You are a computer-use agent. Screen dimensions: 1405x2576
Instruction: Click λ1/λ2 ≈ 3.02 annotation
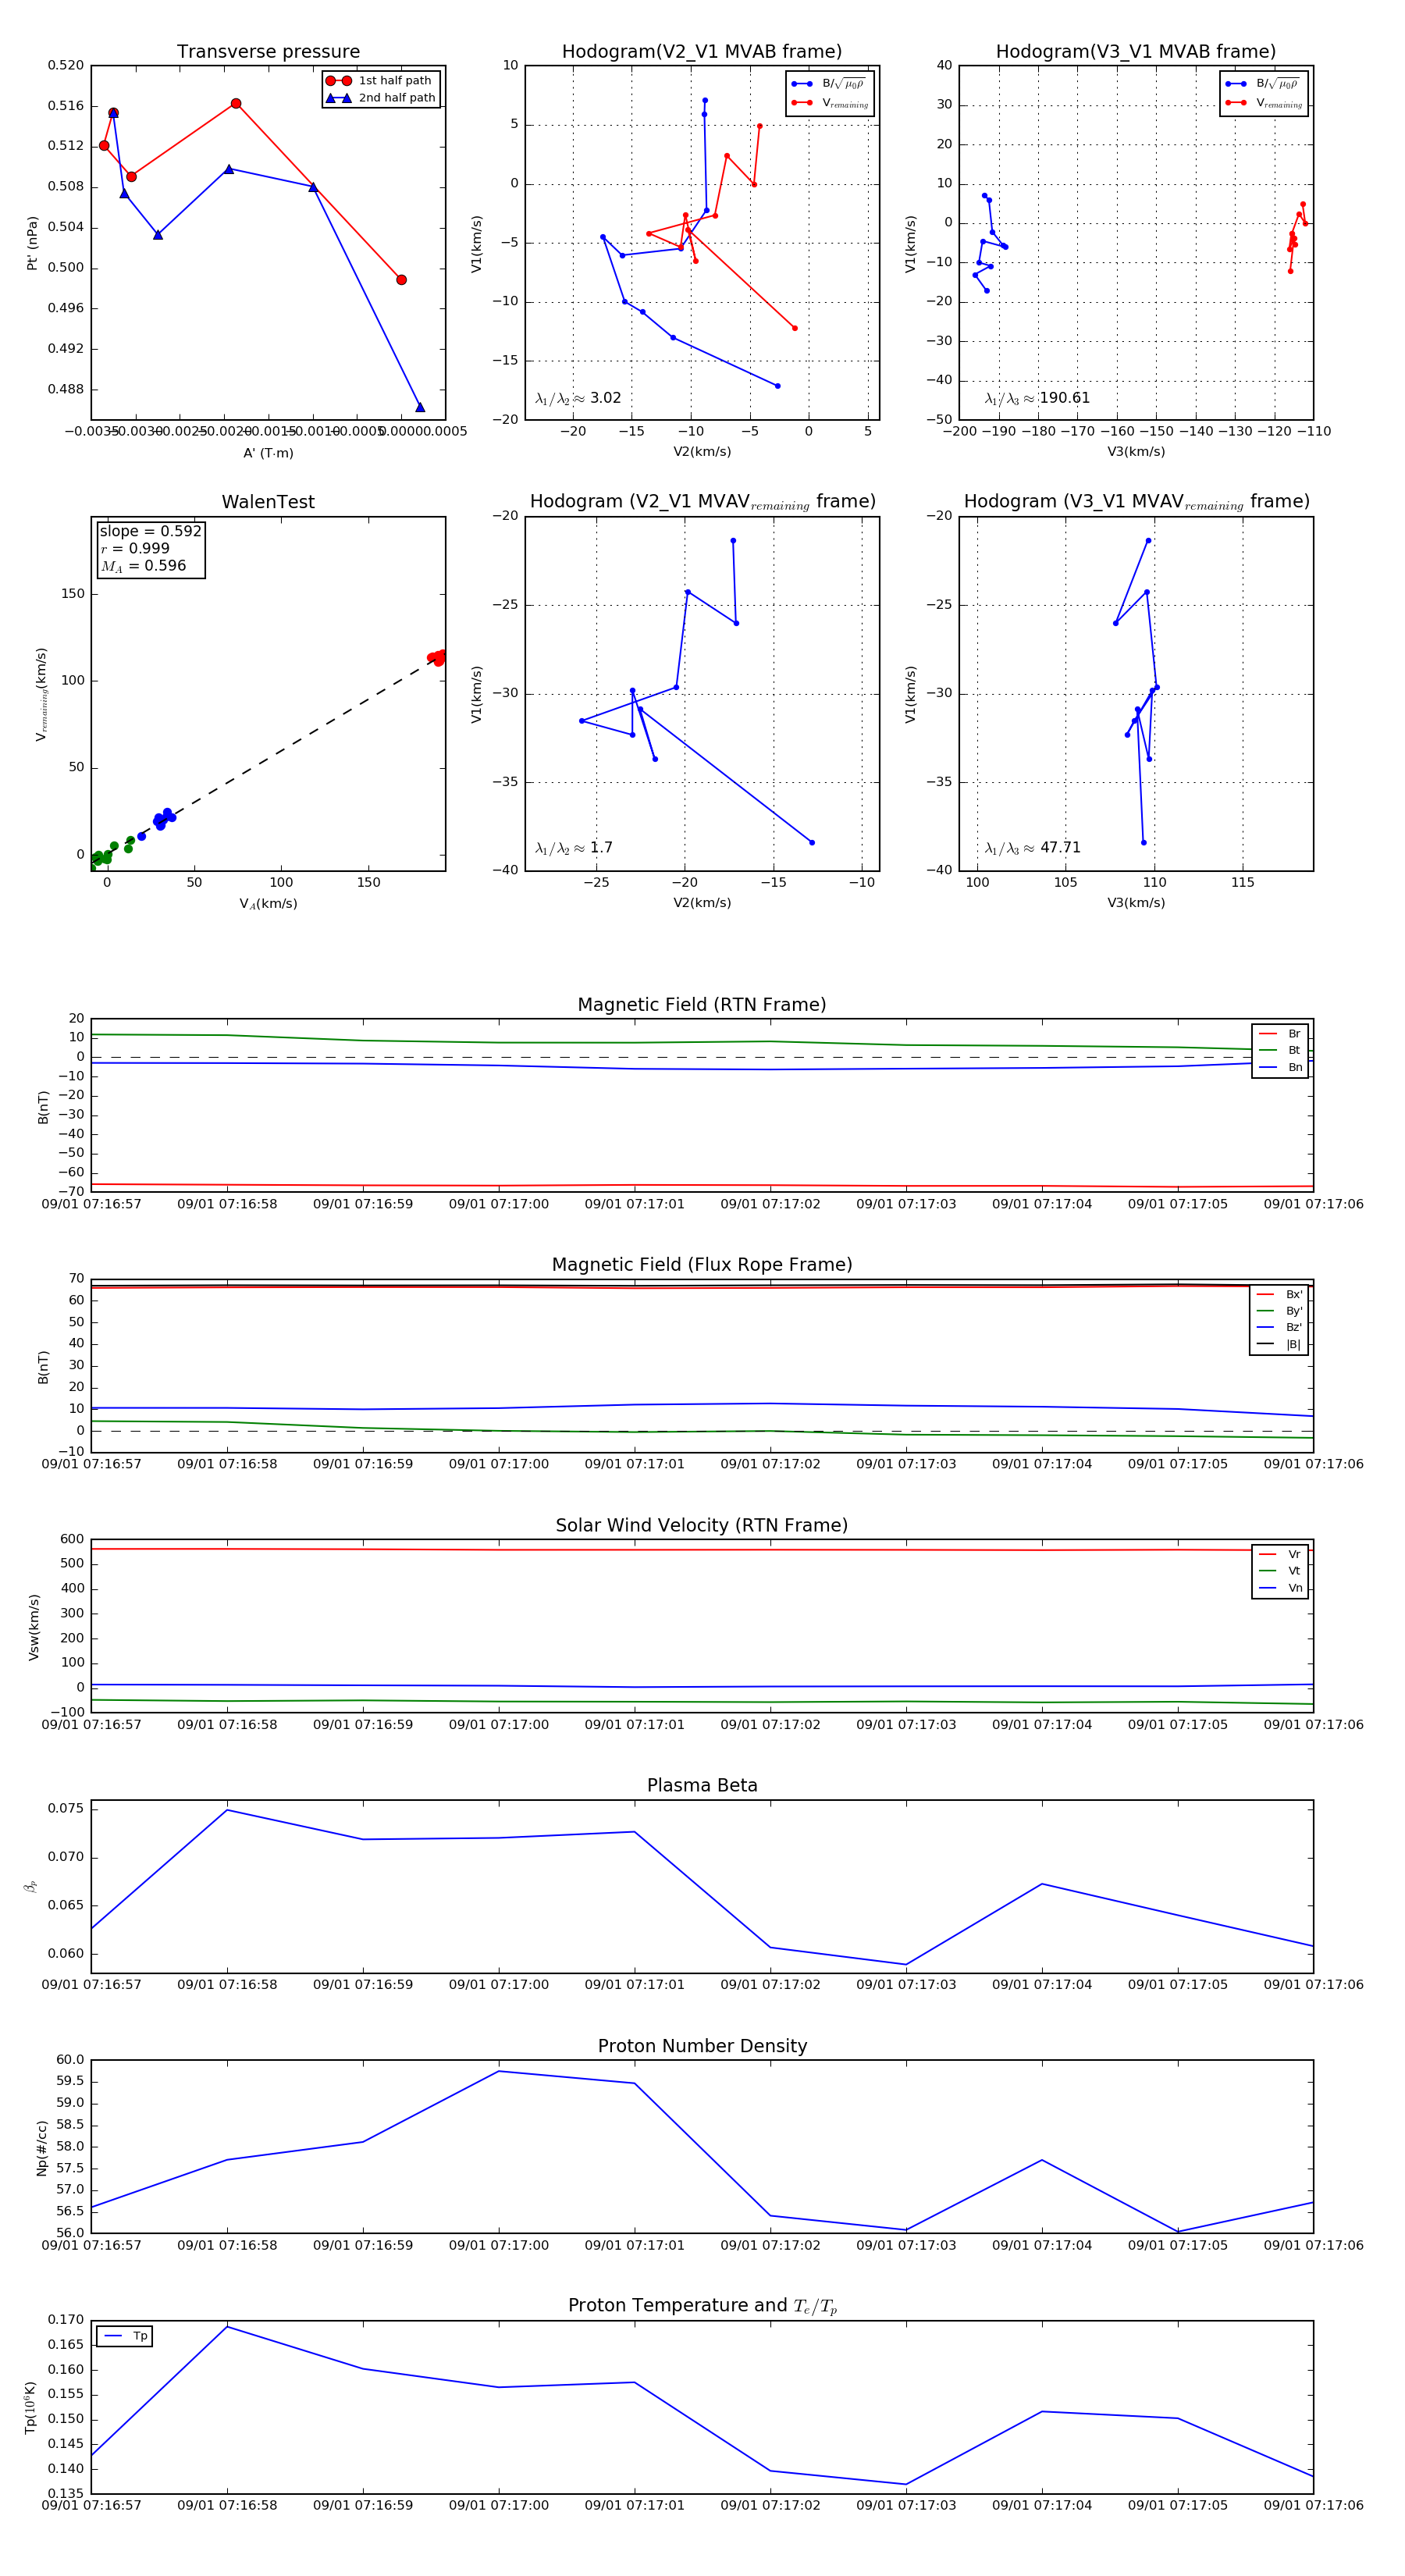(578, 398)
